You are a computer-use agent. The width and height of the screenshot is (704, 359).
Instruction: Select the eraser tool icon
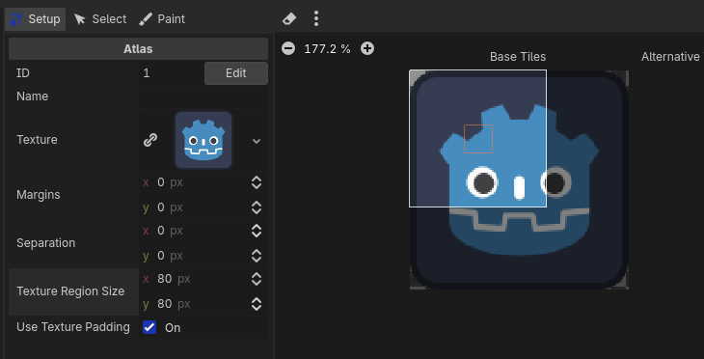[289, 19]
